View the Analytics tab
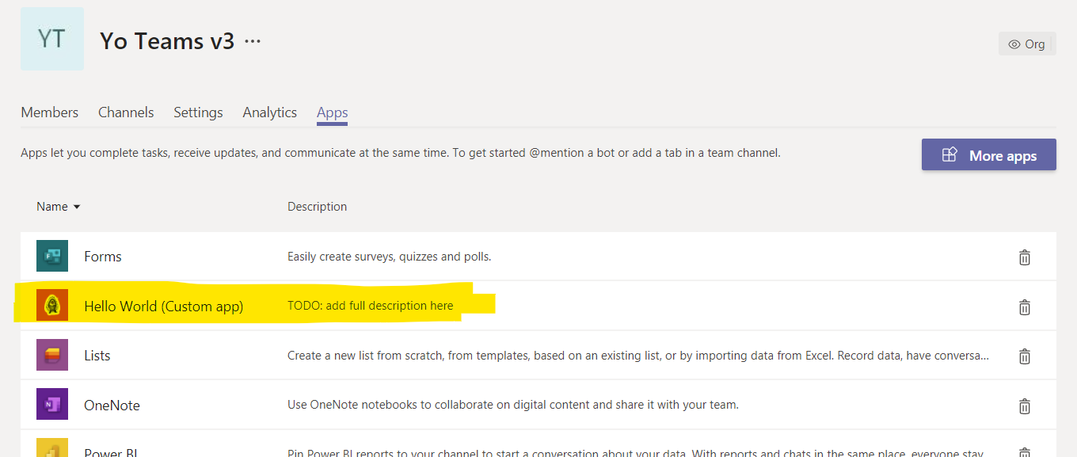Image resolution: width=1077 pixels, height=457 pixels. click(x=270, y=112)
